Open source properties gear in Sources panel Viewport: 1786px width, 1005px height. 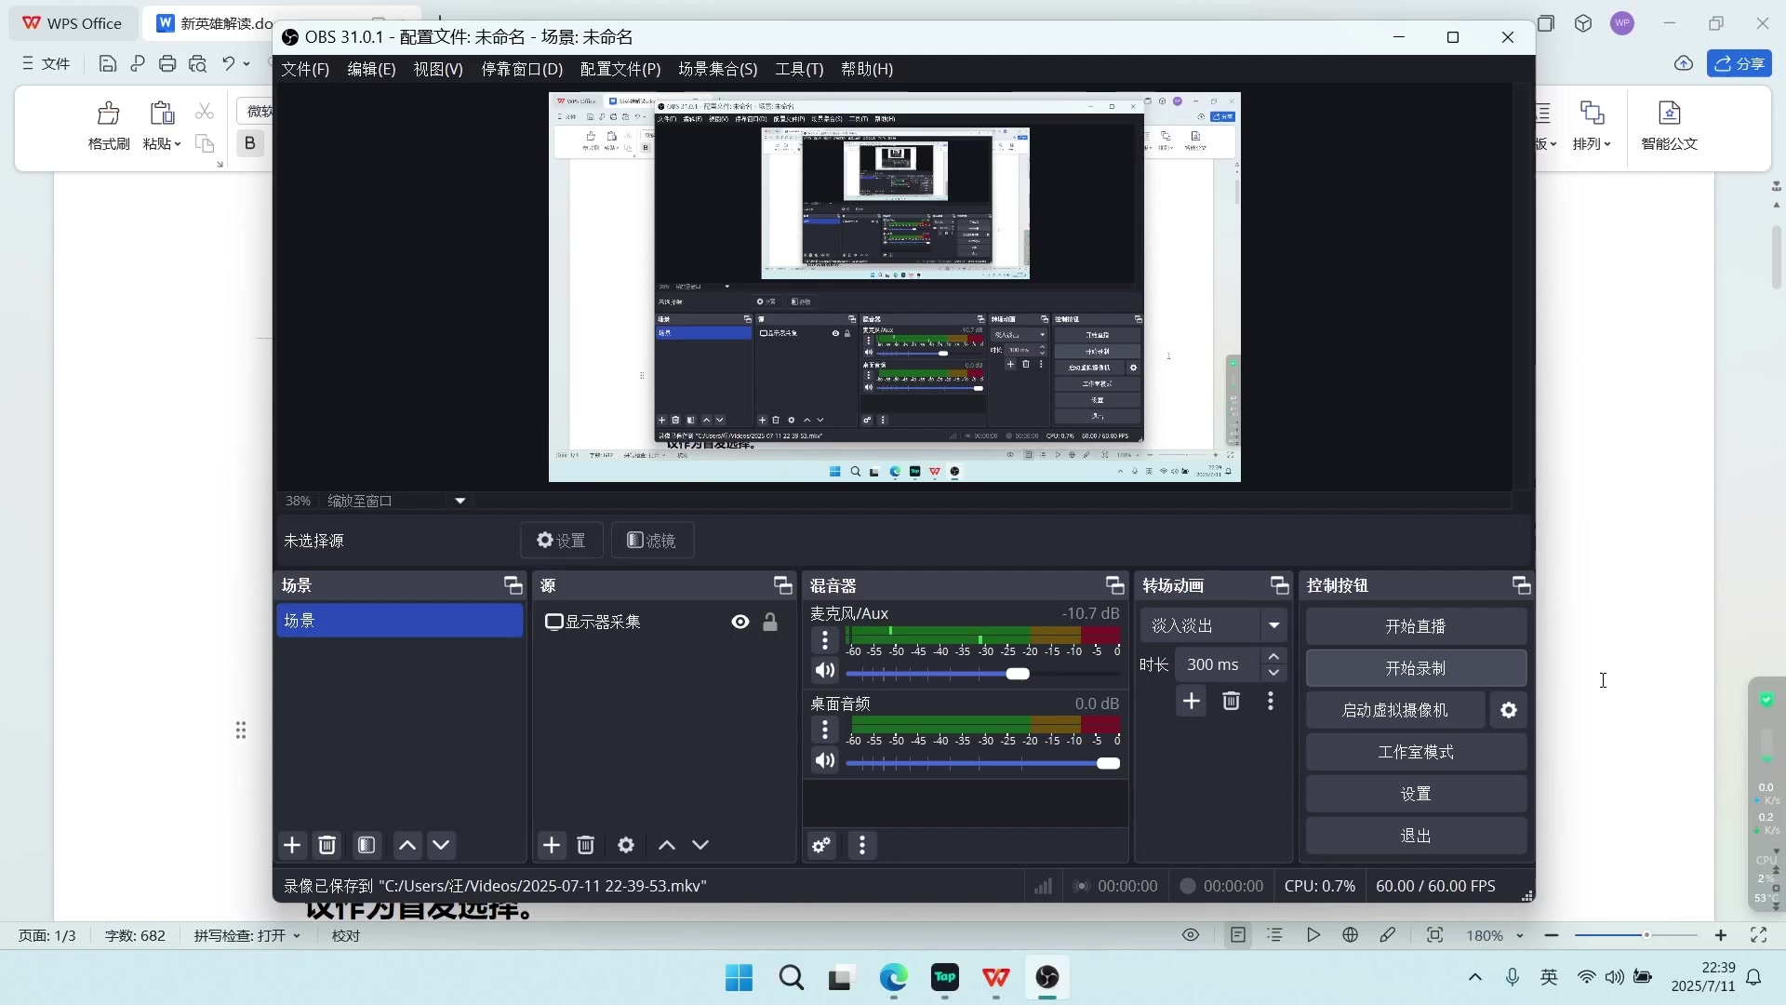click(626, 845)
